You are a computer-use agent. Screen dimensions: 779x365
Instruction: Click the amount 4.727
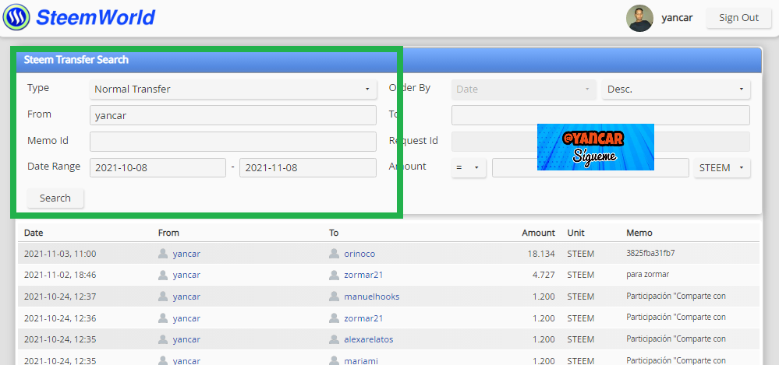[543, 275]
